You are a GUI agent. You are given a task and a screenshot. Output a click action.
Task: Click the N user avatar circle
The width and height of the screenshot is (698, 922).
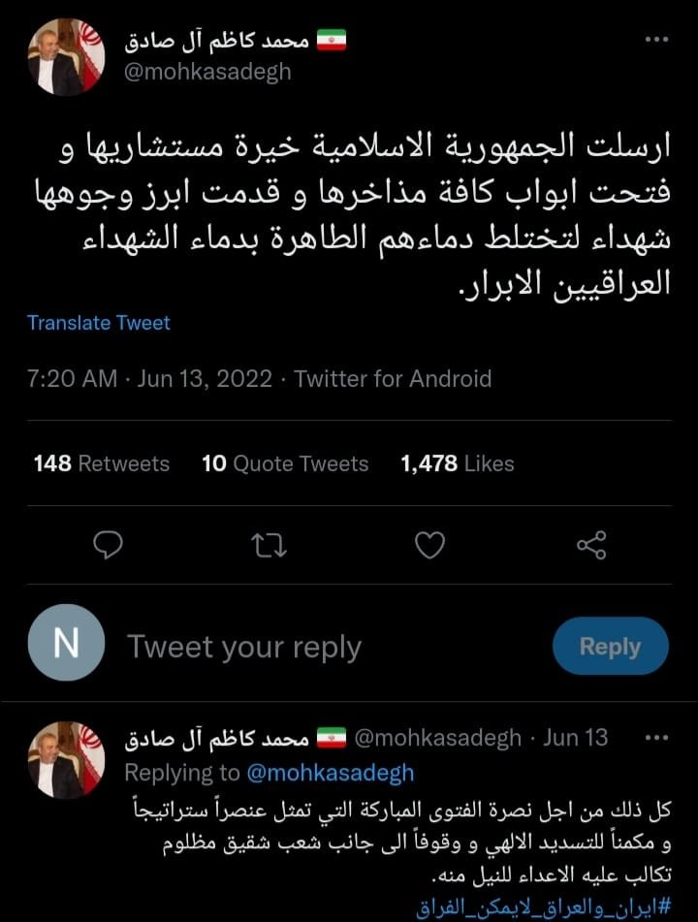(x=66, y=642)
